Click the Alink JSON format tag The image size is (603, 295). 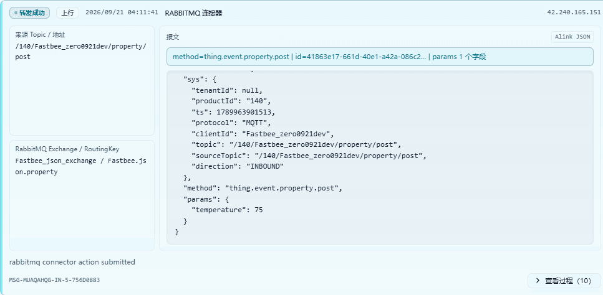(x=572, y=37)
